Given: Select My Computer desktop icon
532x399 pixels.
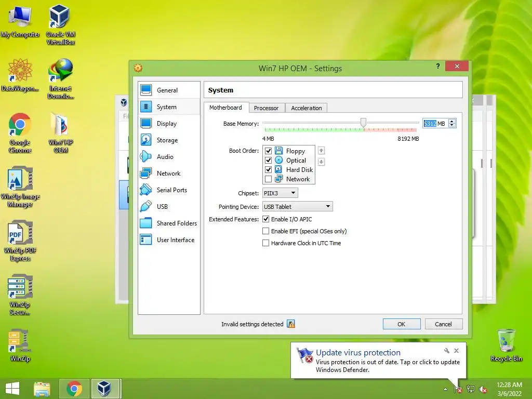Looking at the screenshot, I should tap(20, 21).
